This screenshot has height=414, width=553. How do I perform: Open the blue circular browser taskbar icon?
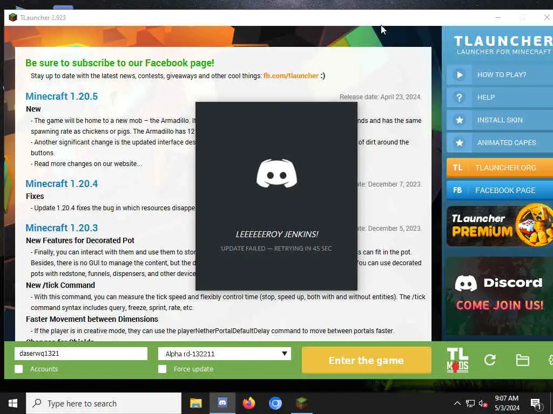click(275, 403)
